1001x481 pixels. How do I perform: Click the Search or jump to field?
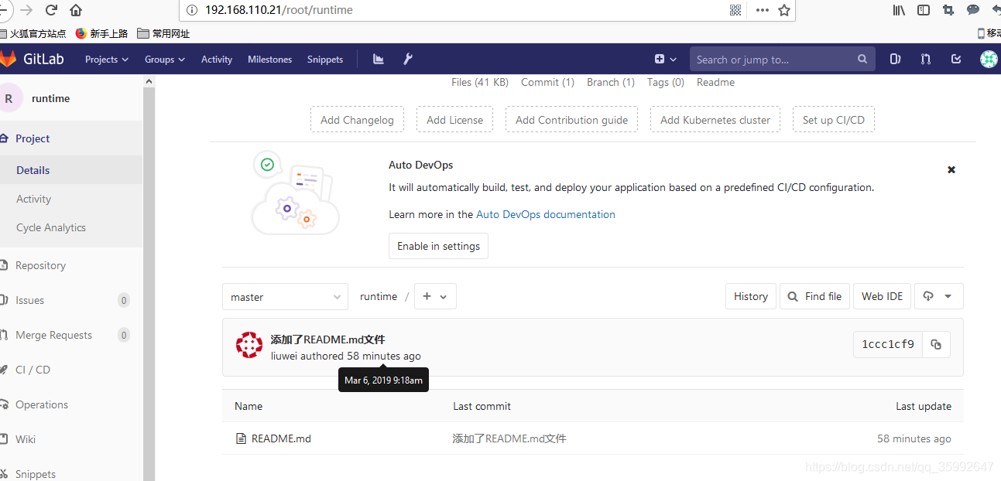point(782,60)
